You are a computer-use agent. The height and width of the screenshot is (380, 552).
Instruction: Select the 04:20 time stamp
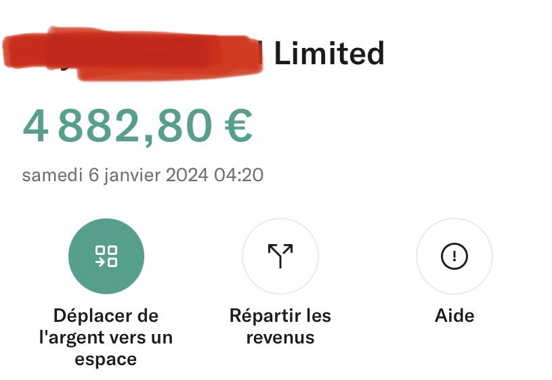[x=238, y=174]
